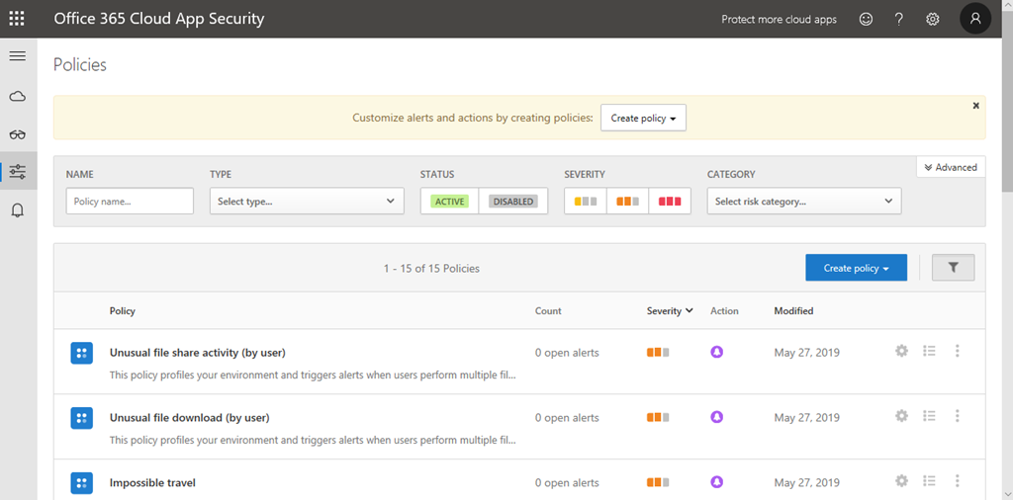
Task: Open settings gear for Unusual file share activity
Action: 901,351
